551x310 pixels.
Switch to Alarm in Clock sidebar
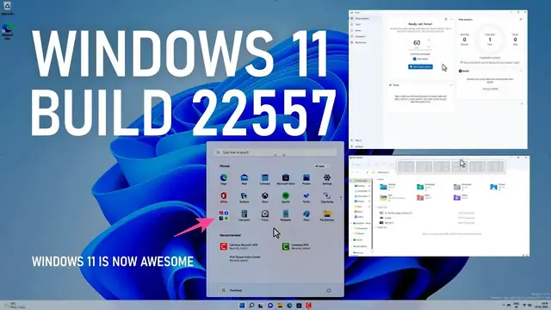[357, 31]
